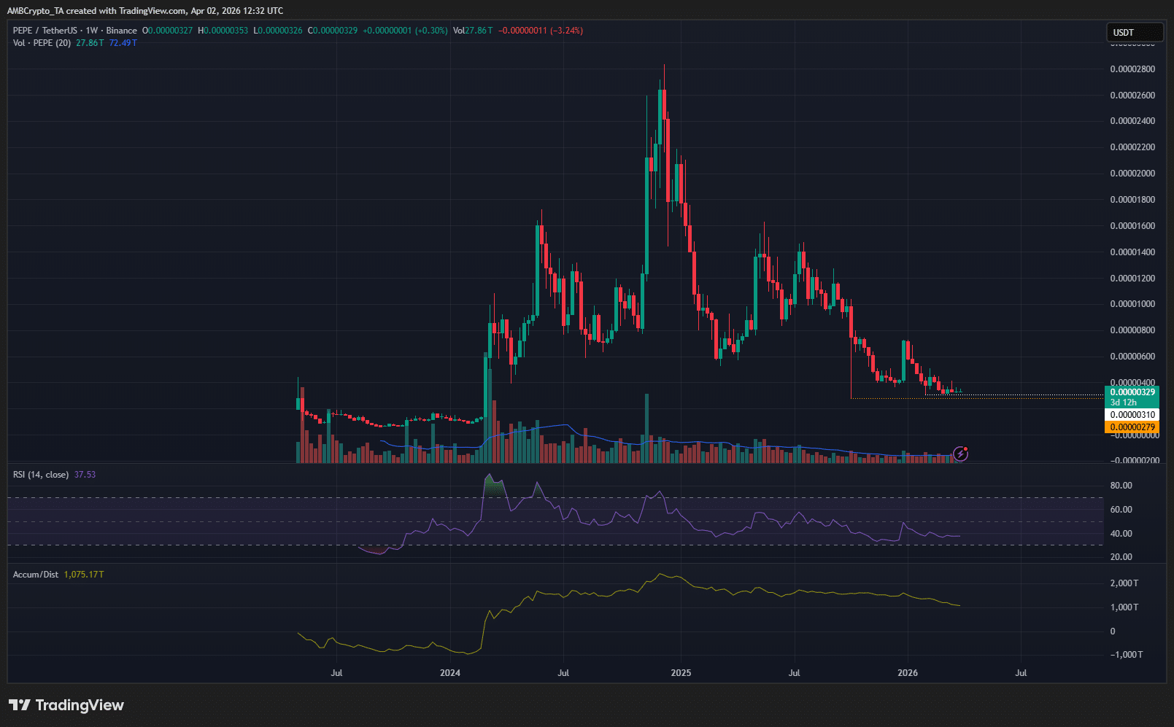Open the USDT currency selector

(1134, 32)
